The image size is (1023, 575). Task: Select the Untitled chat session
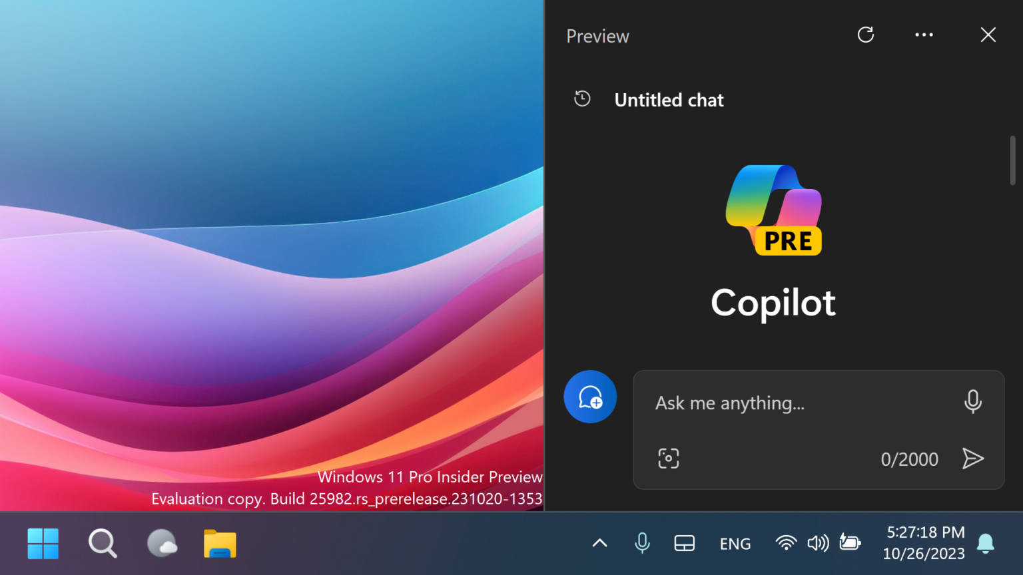669,100
